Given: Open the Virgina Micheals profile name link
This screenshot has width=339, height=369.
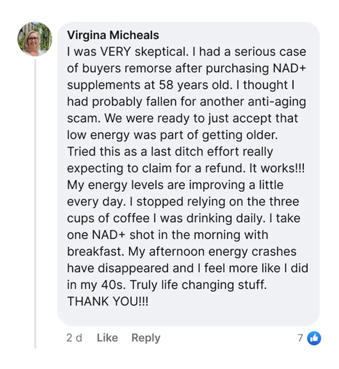Looking at the screenshot, I should click(x=113, y=35).
